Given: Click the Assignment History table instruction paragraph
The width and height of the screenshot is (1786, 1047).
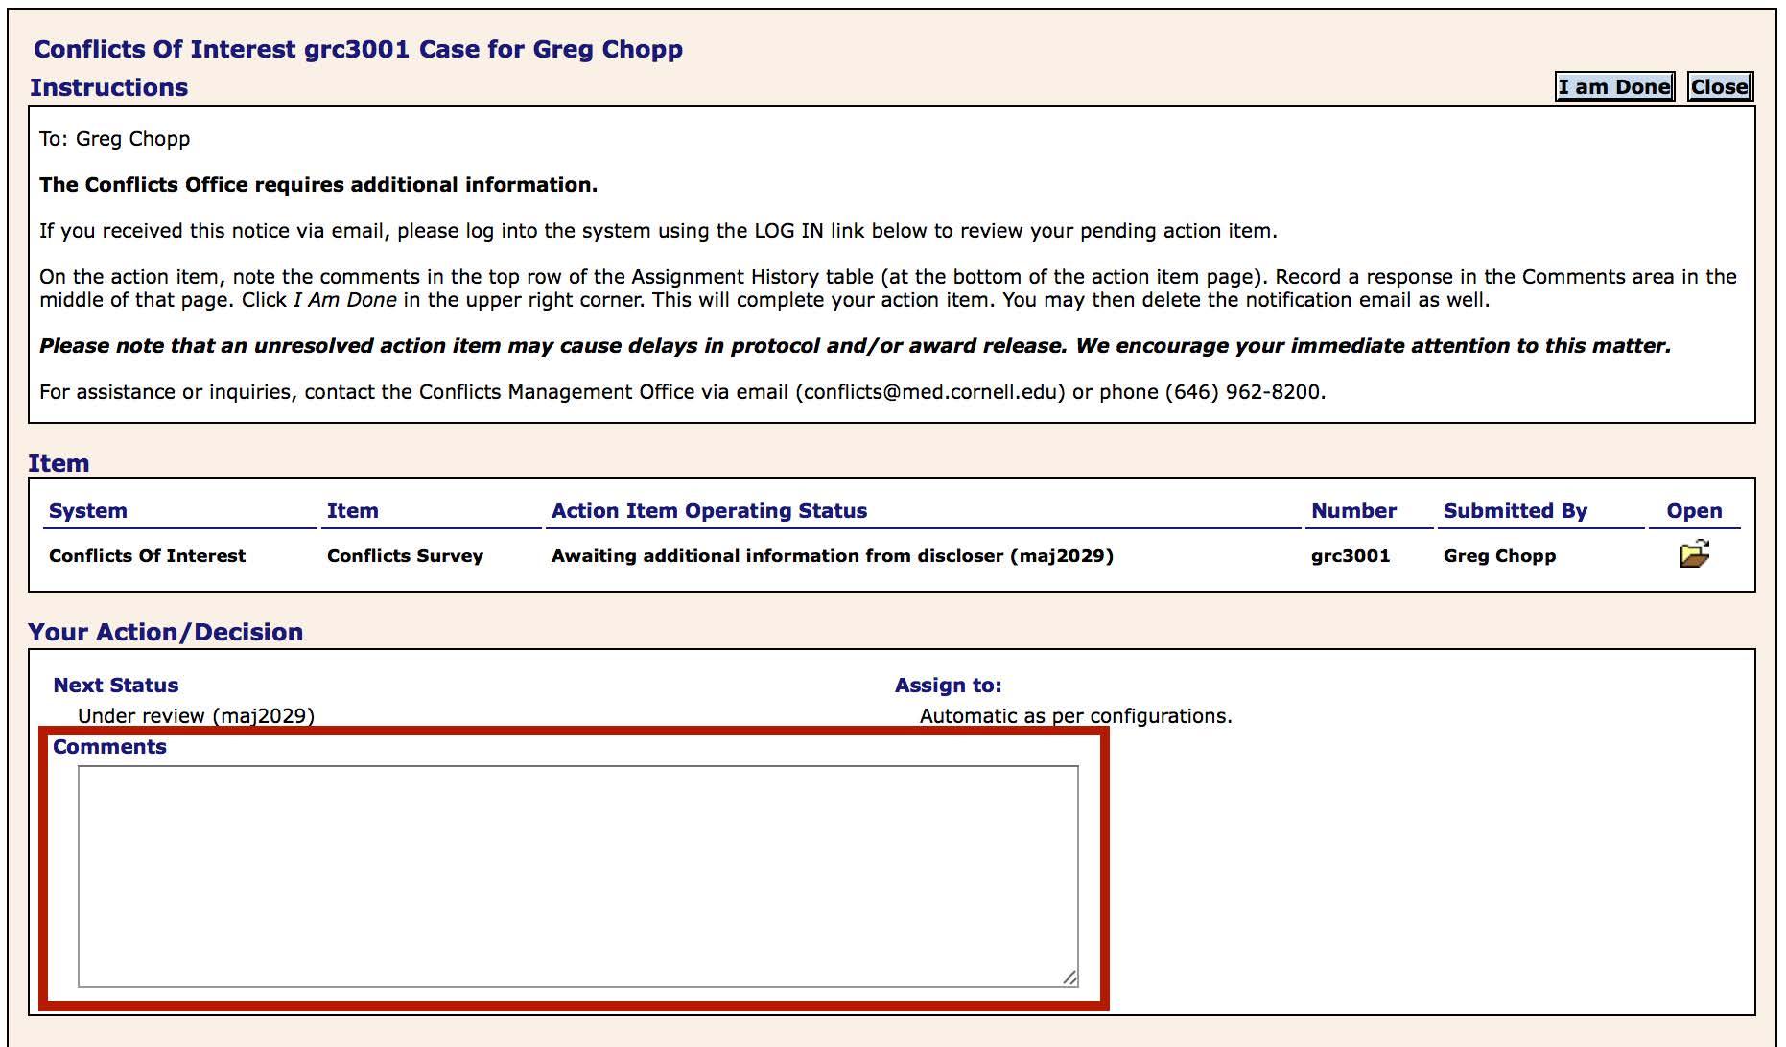Looking at the screenshot, I should 888,289.
